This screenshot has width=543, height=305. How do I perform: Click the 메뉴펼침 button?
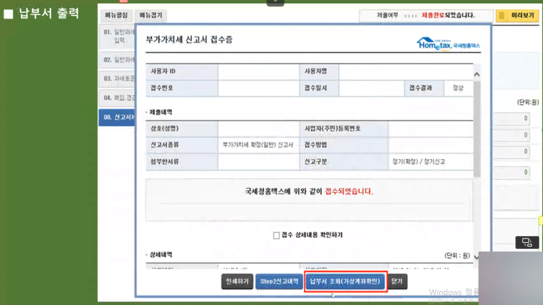point(116,15)
